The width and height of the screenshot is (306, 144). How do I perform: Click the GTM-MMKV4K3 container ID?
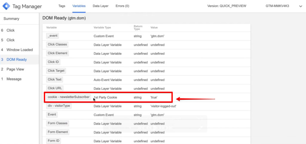coord(277,6)
